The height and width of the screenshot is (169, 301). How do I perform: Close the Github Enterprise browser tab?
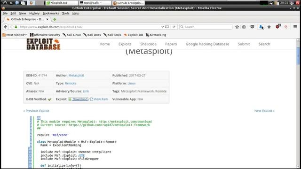coord(47,19)
